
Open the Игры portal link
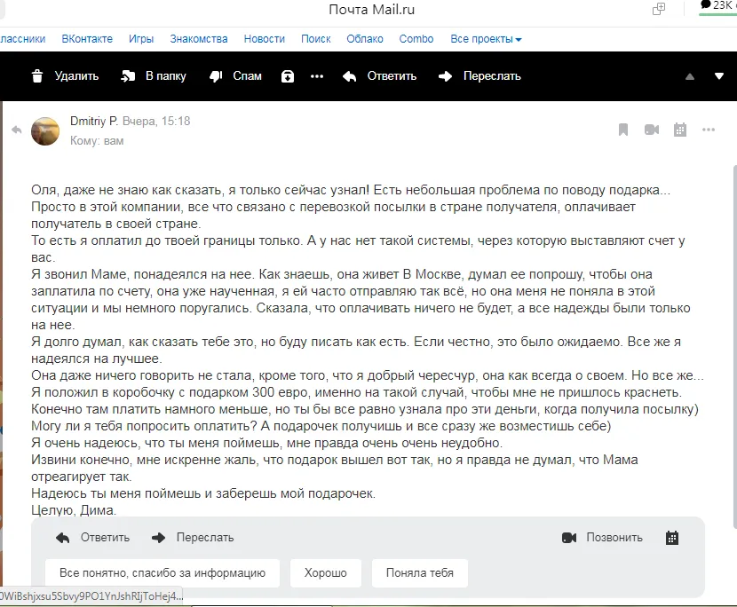point(141,39)
